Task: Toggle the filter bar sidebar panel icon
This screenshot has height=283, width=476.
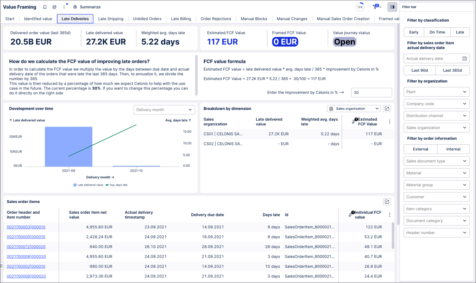Action: [392, 7]
